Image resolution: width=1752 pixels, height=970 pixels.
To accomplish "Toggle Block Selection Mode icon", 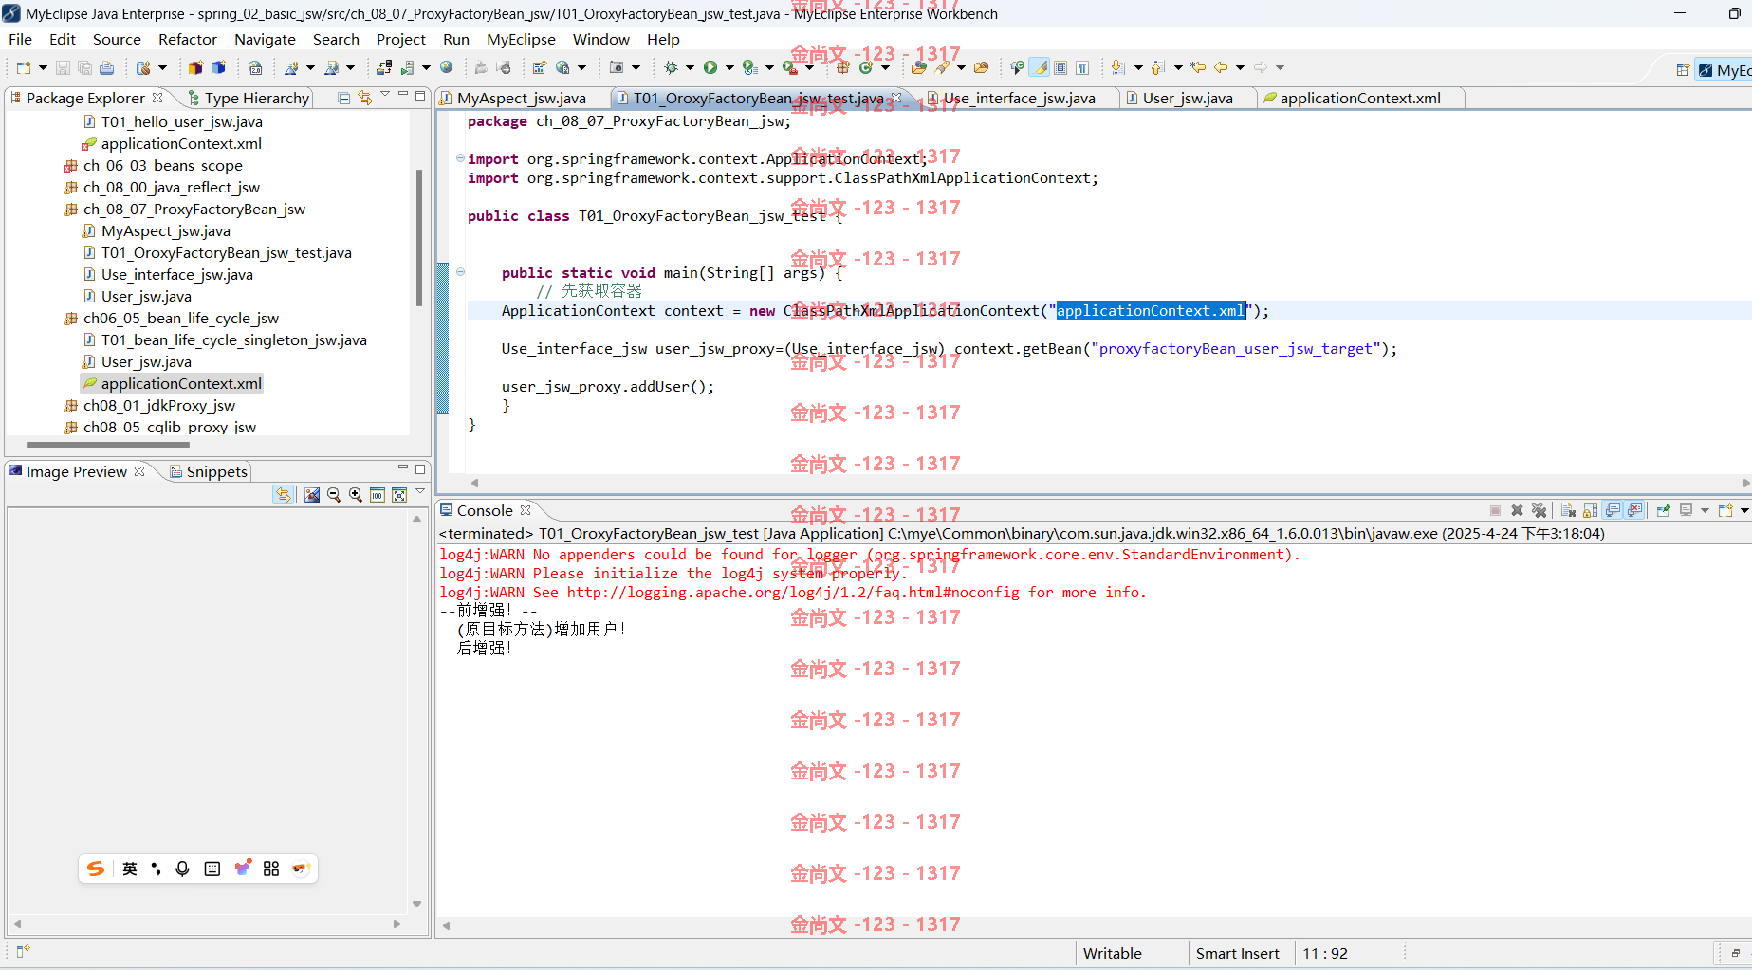I will [x=1061, y=67].
